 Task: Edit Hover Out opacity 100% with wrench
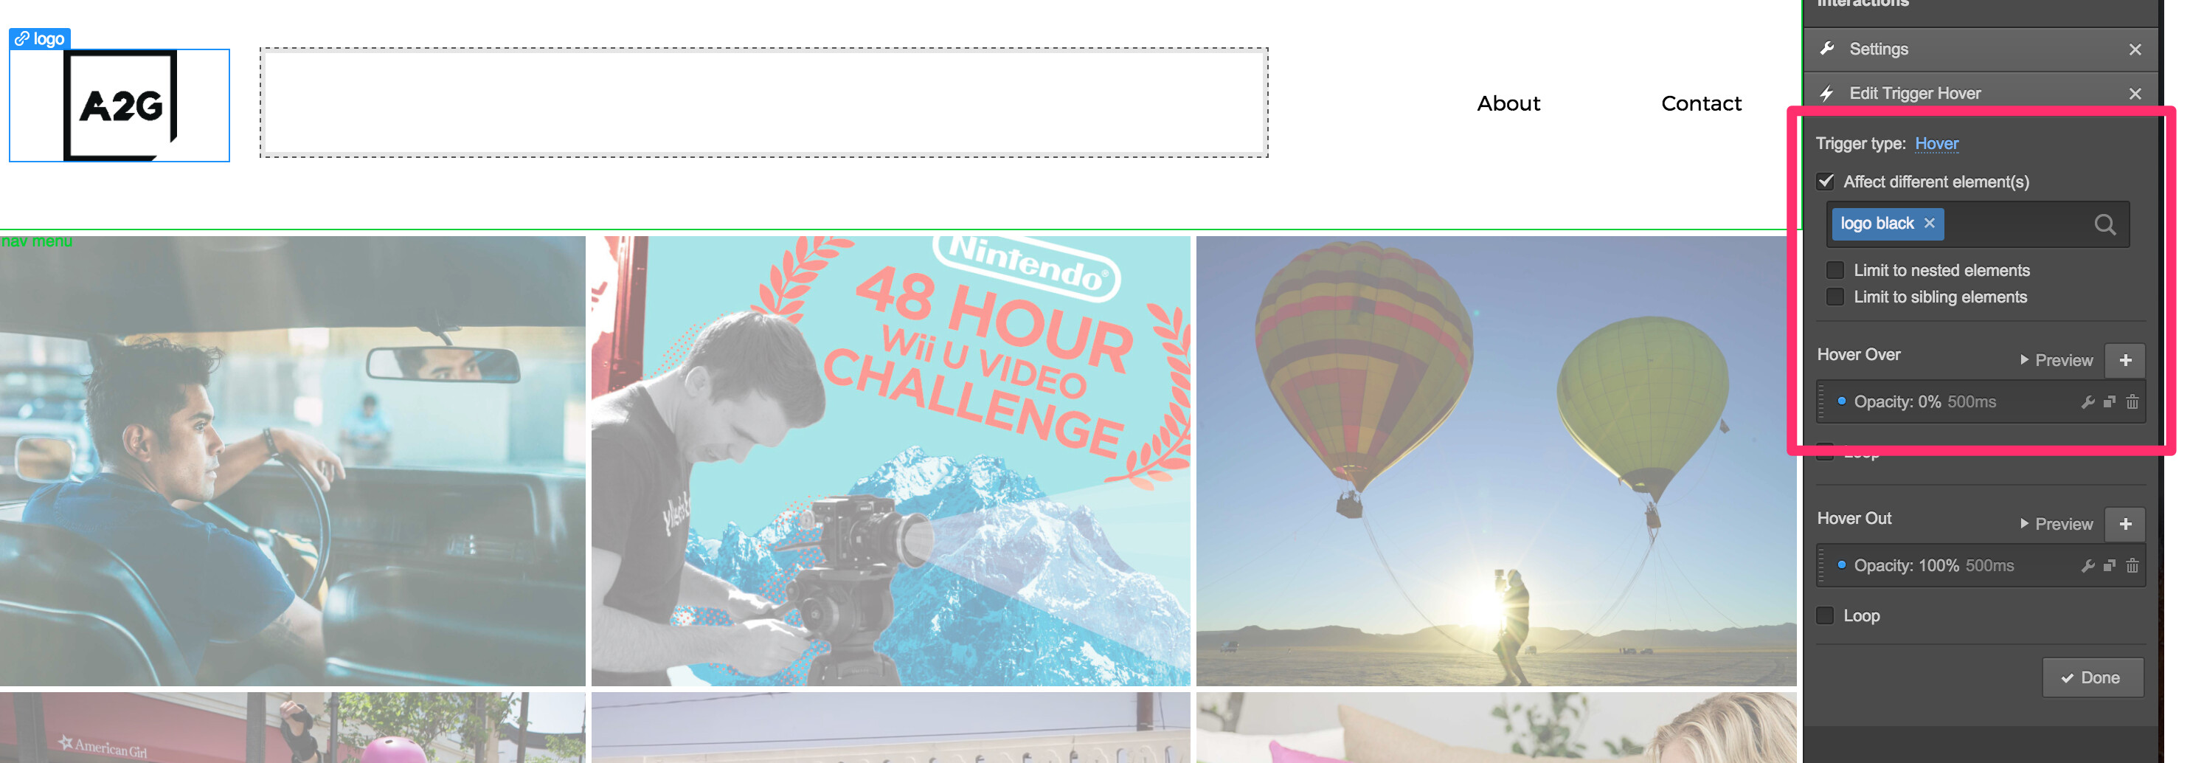(2088, 566)
